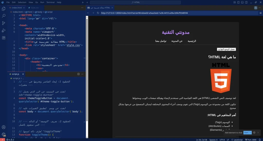Open the Terminal menu
Screen dimensions: 263x141
(50, 2)
